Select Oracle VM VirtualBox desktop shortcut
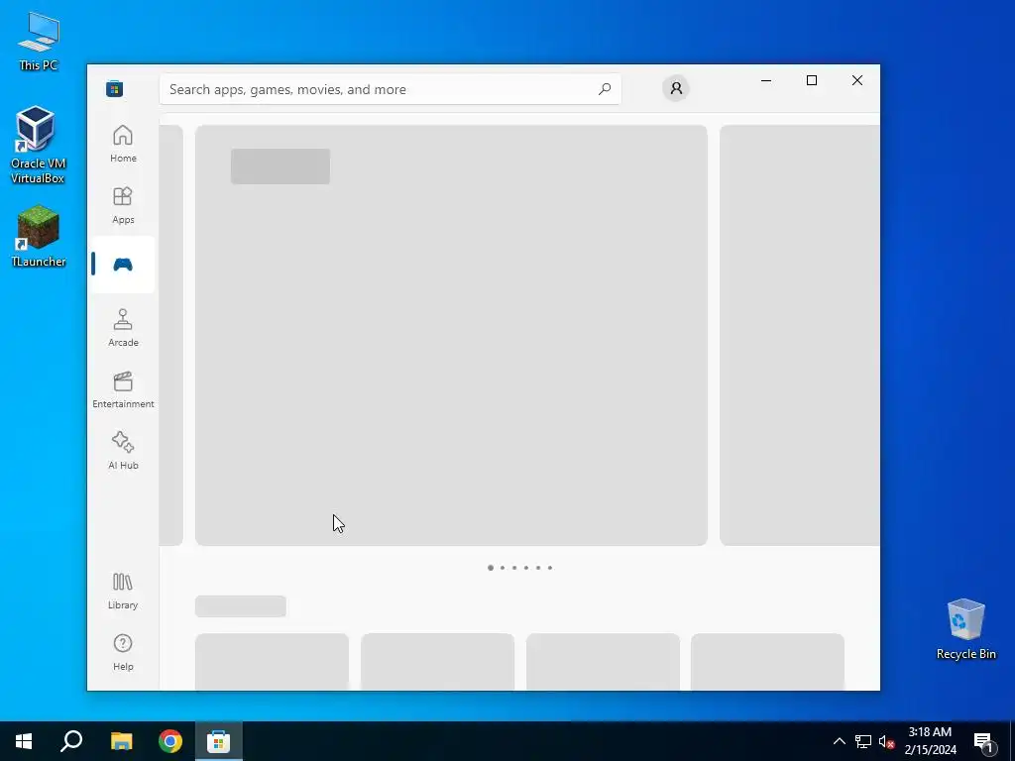 [38, 145]
